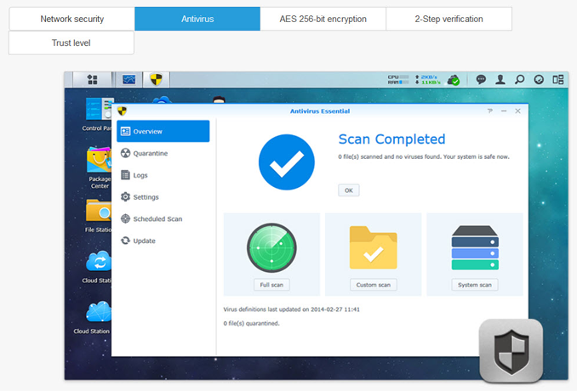Screen dimensions: 577x391
Task: Switch to the AES 256-bit encryption tab
Action: (x=323, y=19)
